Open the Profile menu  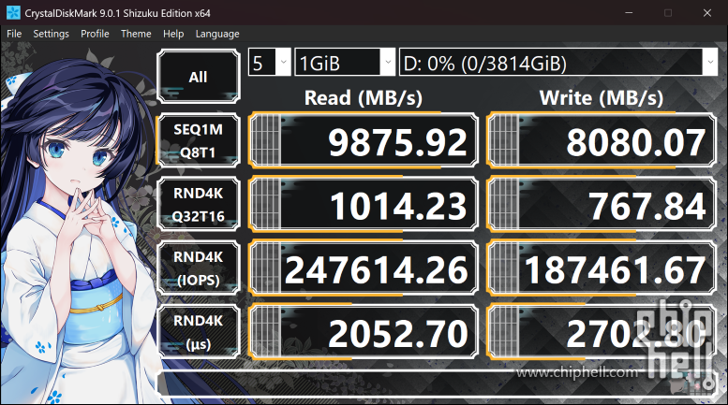pos(95,34)
